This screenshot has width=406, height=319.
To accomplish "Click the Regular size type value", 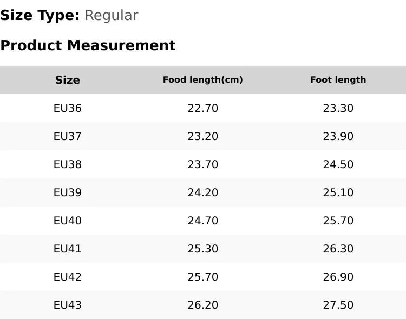I will click(x=112, y=16).
